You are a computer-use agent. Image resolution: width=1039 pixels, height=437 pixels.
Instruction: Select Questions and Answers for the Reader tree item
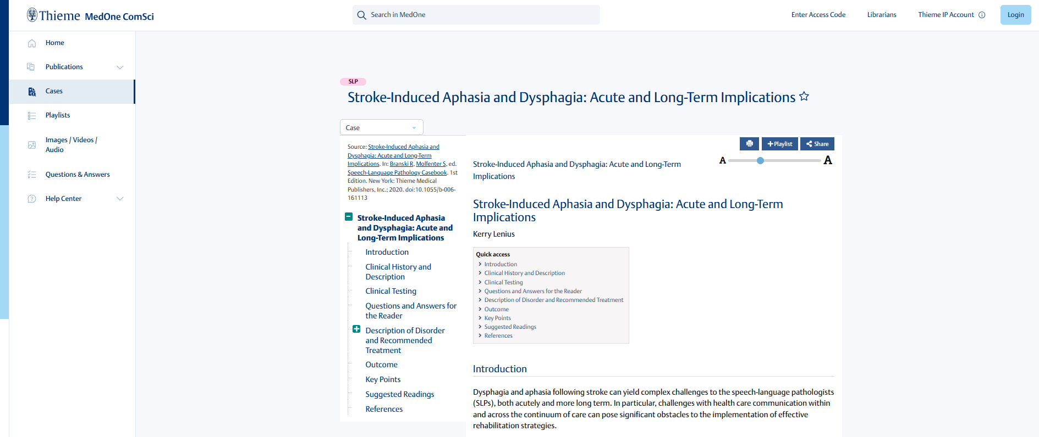pos(411,311)
